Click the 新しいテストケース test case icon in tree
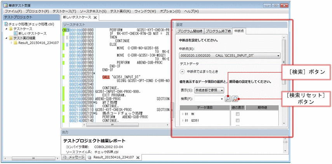This screenshot has width=332, height=164. 16,33
